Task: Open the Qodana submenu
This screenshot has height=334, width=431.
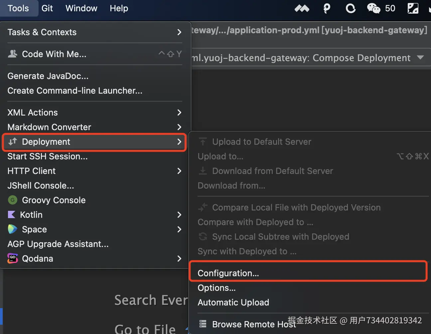Action: click(x=95, y=259)
